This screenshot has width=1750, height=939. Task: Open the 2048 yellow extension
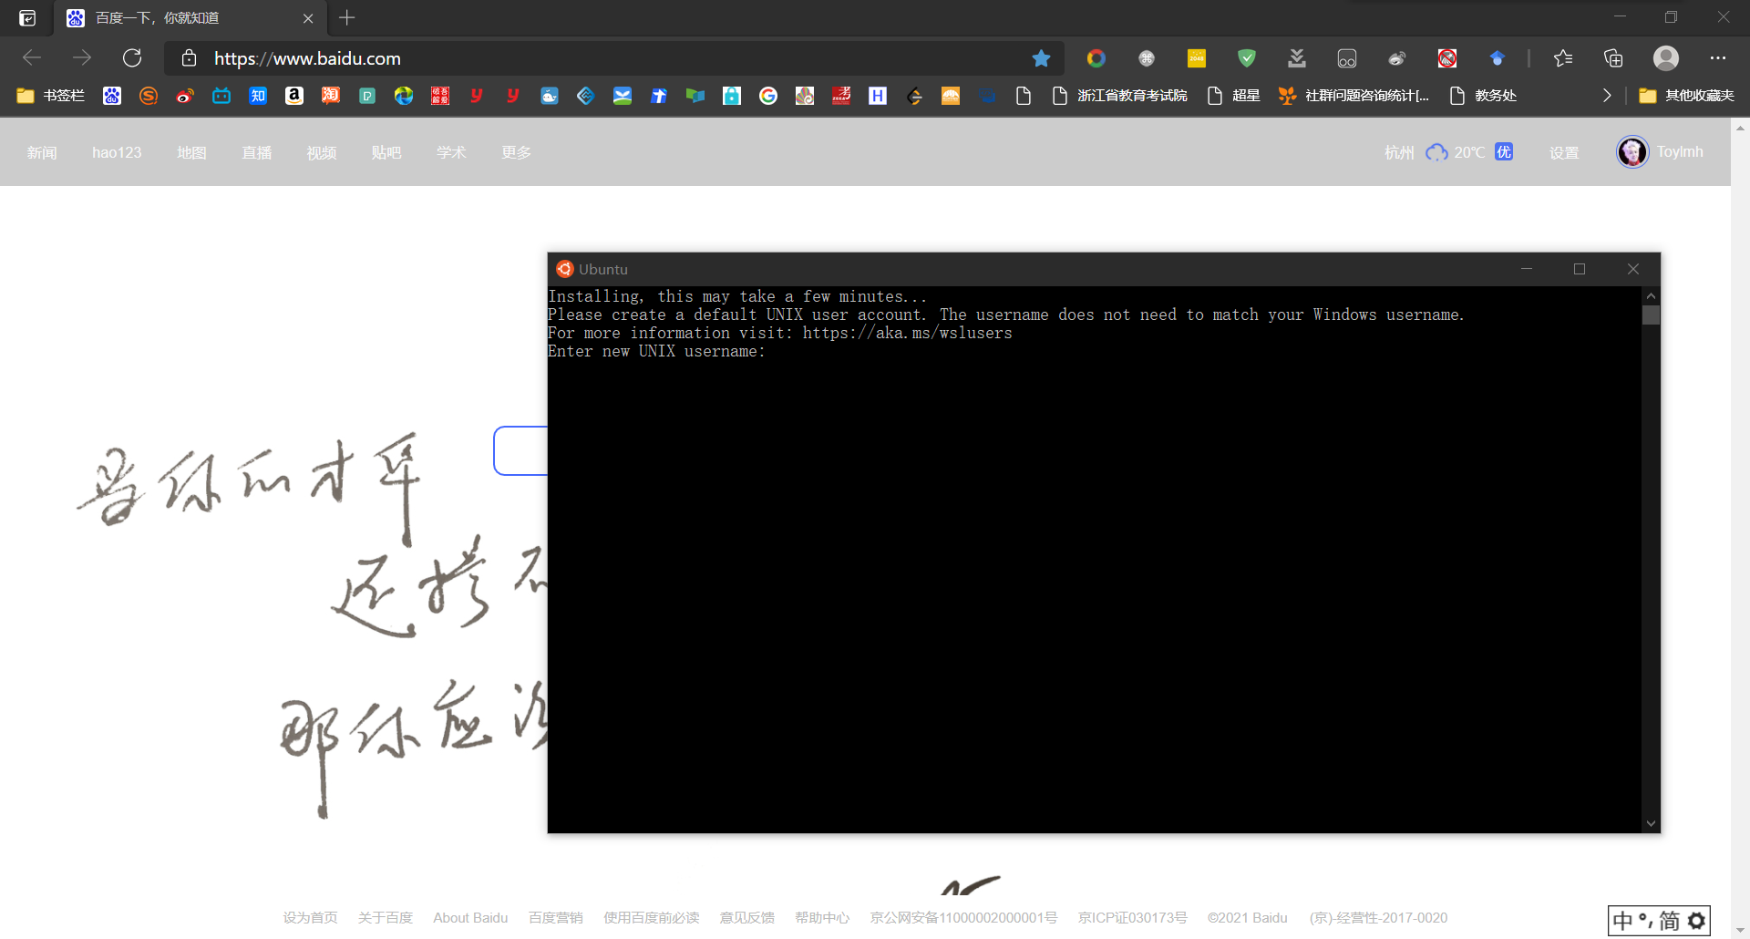[x=1197, y=58]
